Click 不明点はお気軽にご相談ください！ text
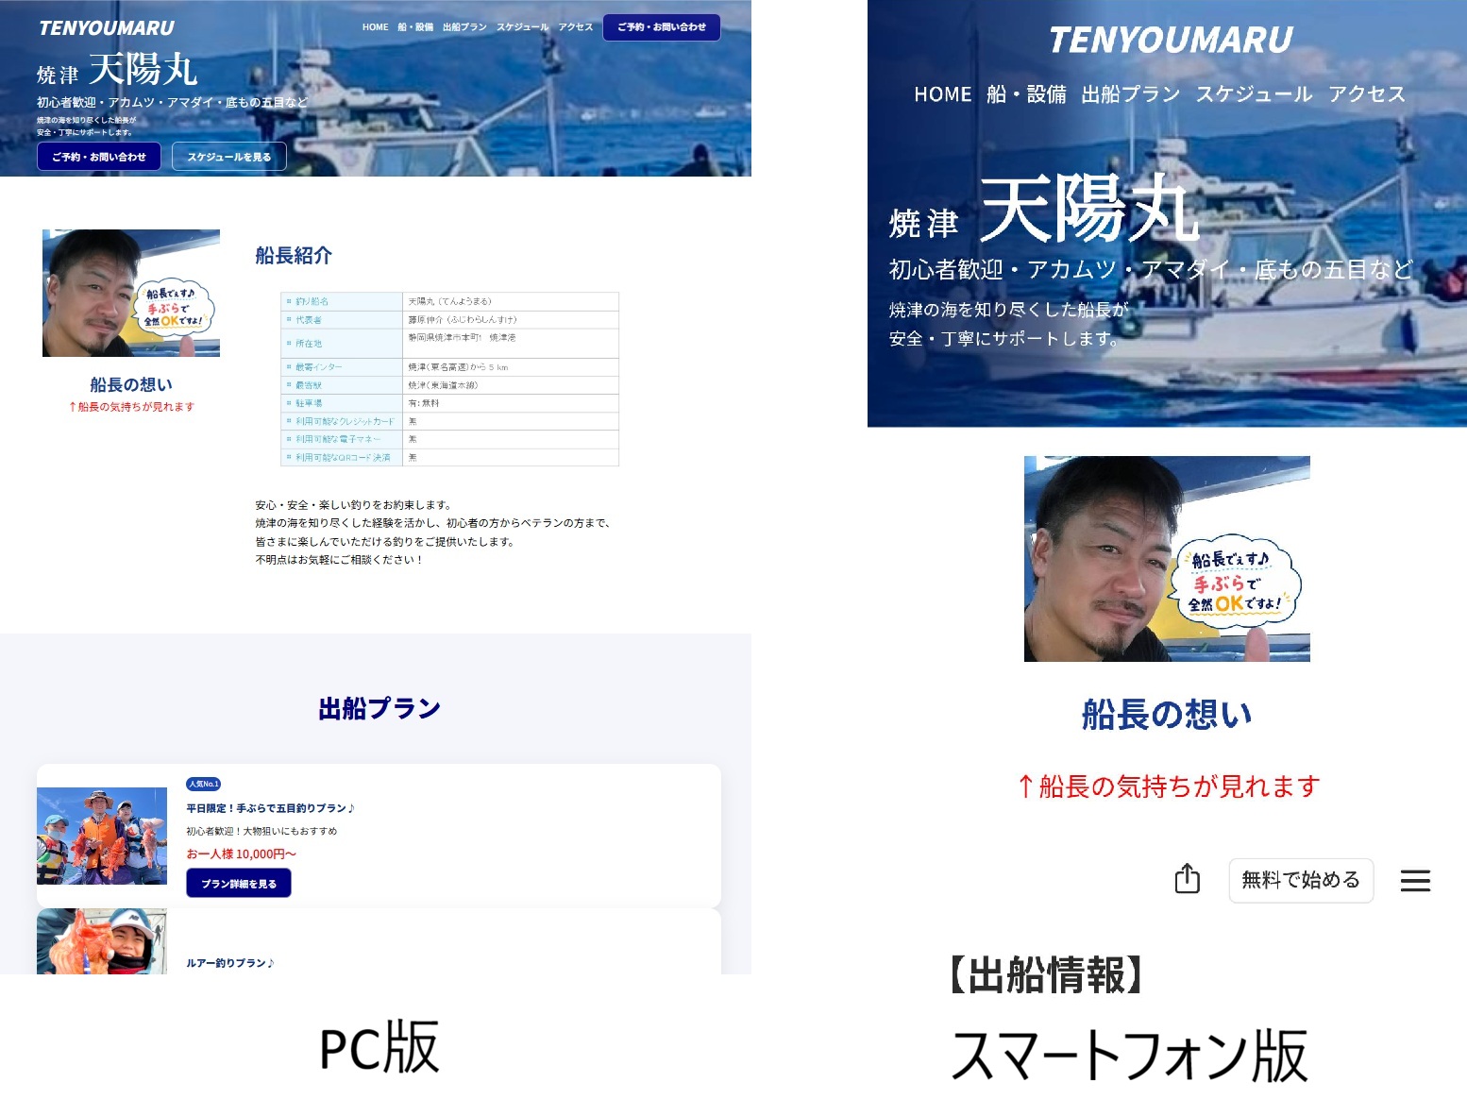The width and height of the screenshot is (1467, 1099). [x=339, y=560]
